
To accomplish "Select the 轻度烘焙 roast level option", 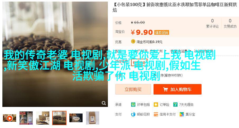I will [x=139, y=63].
